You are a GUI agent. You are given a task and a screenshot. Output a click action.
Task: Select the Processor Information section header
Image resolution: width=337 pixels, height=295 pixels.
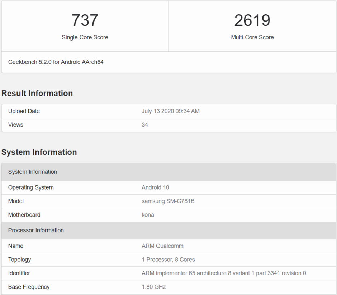click(x=36, y=230)
